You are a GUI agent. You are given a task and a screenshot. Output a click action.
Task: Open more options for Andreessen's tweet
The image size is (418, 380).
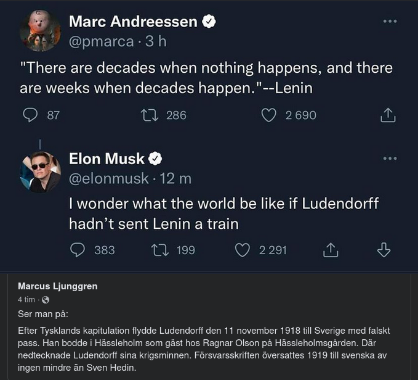click(x=390, y=21)
